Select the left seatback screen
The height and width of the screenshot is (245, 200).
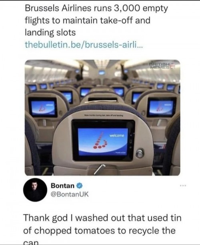click(43, 107)
